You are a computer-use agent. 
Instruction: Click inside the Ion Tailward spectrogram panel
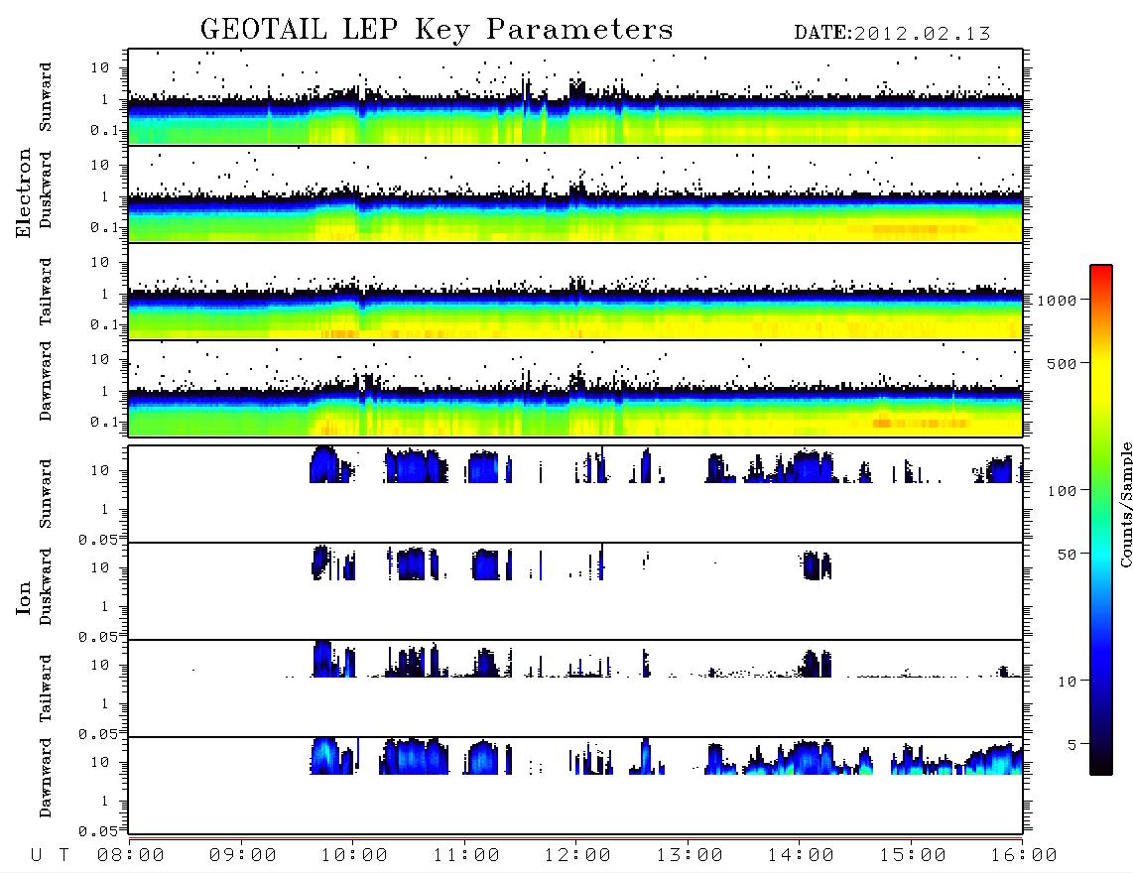point(575,688)
